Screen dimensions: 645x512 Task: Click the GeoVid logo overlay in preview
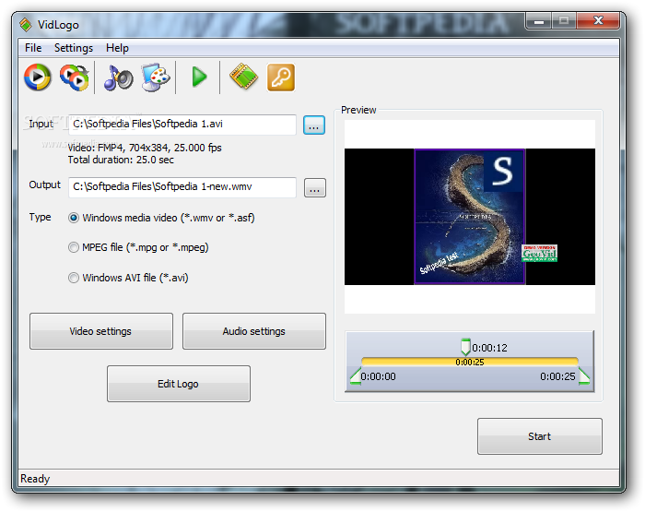[x=539, y=254]
